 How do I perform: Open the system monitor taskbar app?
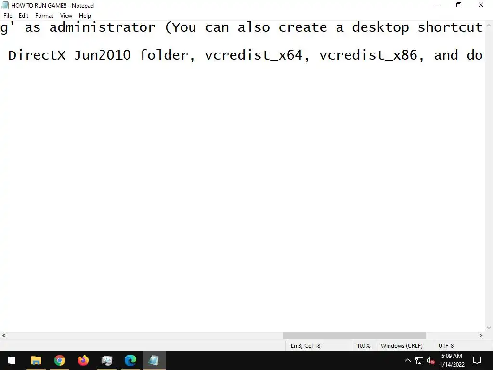coord(106,360)
